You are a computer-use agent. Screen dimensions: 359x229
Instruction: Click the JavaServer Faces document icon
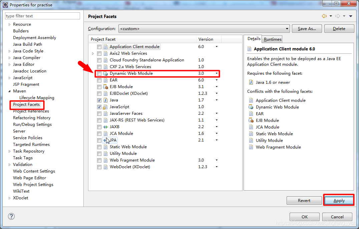pos(105,113)
